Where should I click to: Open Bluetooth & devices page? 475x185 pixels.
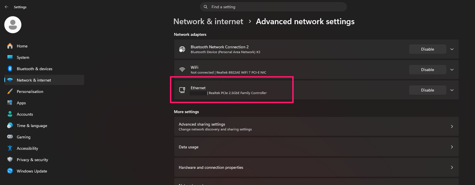pos(44,68)
